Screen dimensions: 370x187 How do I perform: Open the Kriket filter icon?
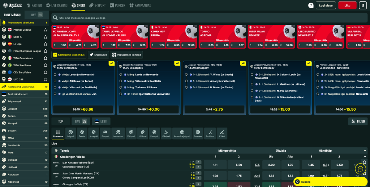tap(222, 133)
